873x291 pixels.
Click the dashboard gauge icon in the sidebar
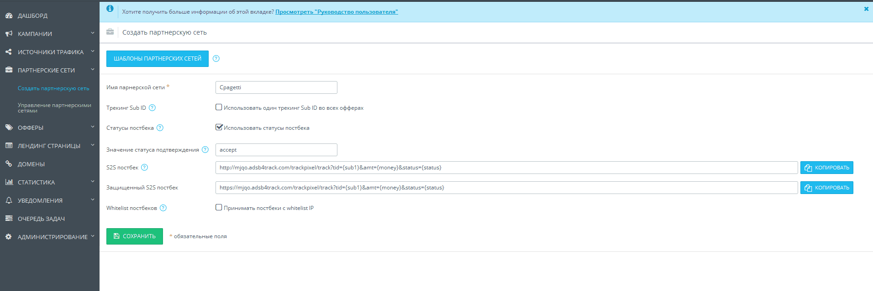pyautogui.click(x=9, y=15)
